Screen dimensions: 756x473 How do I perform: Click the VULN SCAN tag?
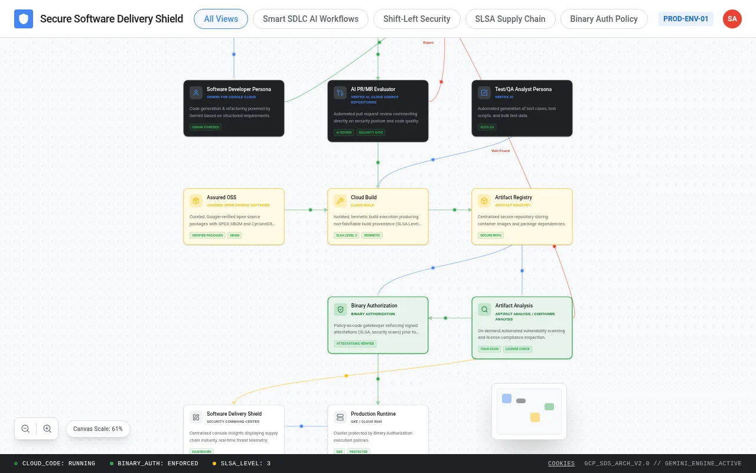(x=490, y=349)
